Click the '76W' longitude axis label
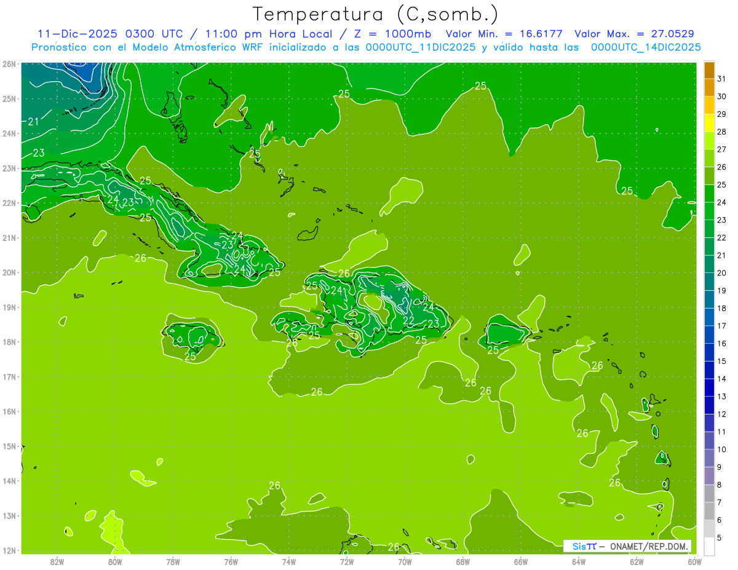Screen dimensions: 738x570 click(x=231, y=561)
